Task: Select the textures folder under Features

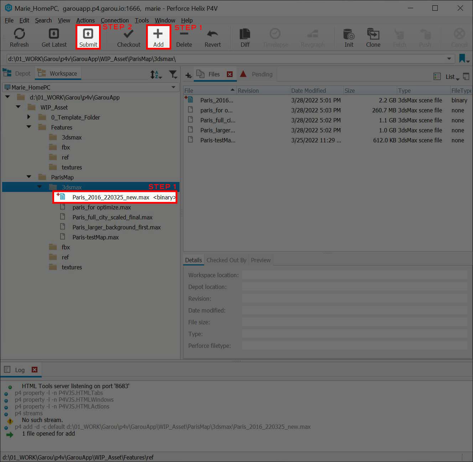Action: (72, 167)
